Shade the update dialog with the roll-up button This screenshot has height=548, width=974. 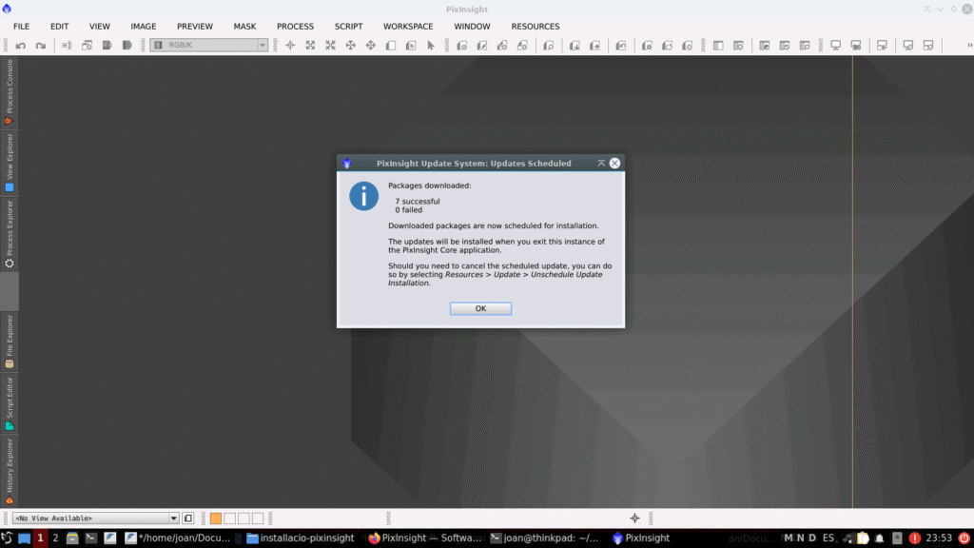(x=601, y=164)
